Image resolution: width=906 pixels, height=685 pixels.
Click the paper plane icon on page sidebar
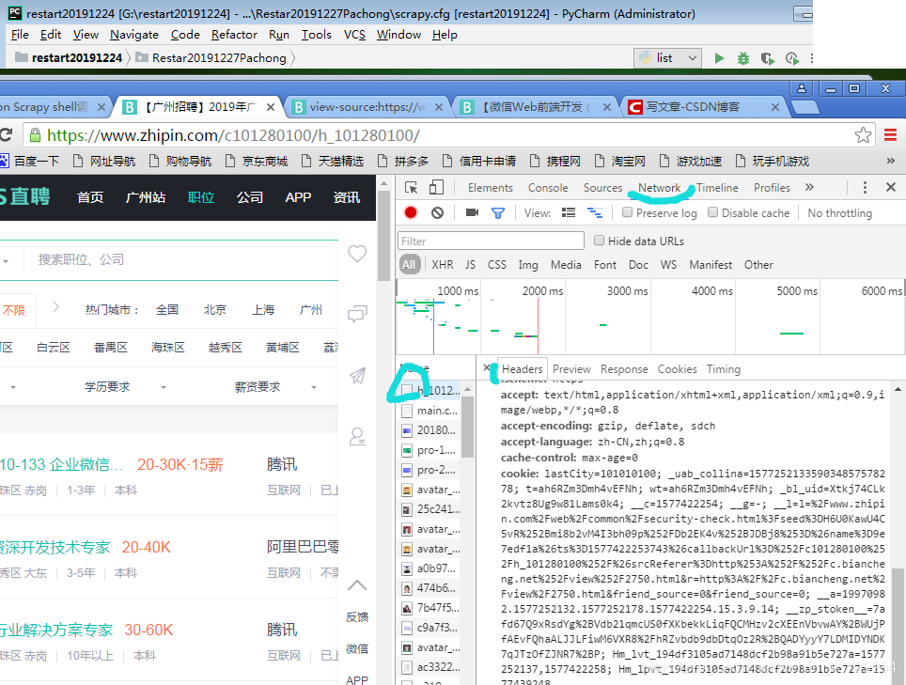(358, 376)
